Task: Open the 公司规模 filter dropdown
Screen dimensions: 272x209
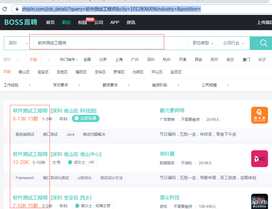Action: (215, 85)
